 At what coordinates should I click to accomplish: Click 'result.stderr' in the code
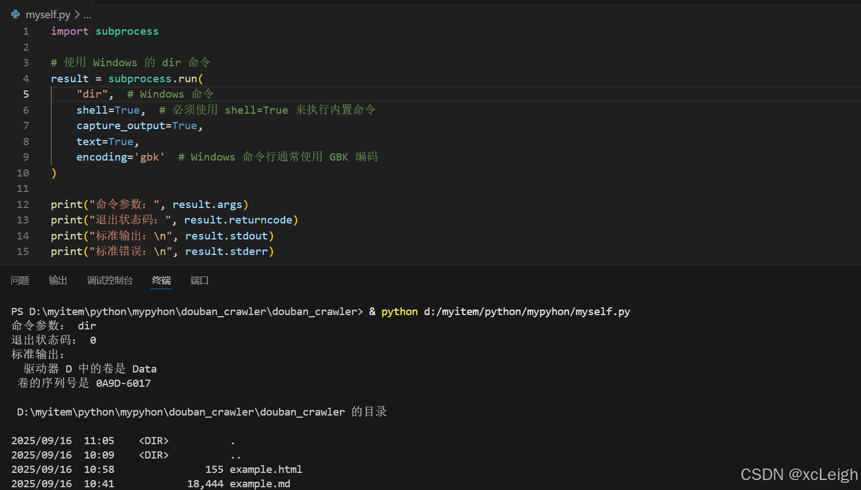pyautogui.click(x=227, y=252)
